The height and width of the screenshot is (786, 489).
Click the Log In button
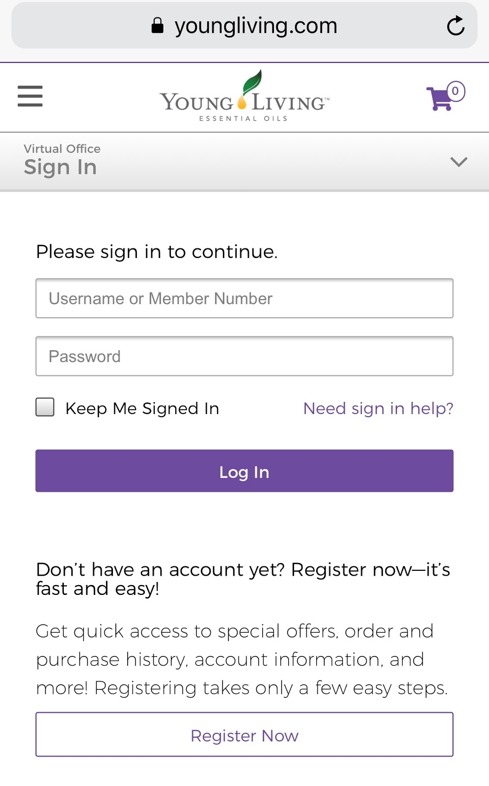click(x=244, y=471)
